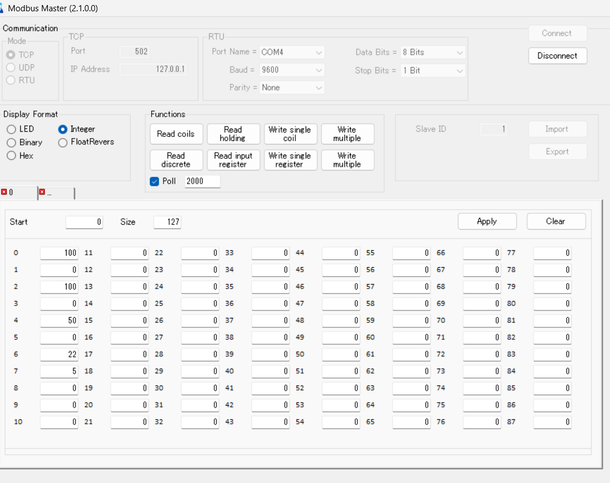
Task: Click the register 4 value field showing 50
Action: pos(59,320)
